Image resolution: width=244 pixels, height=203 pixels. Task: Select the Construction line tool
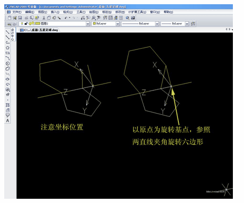pos(7,37)
